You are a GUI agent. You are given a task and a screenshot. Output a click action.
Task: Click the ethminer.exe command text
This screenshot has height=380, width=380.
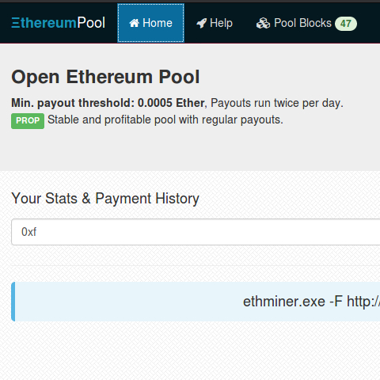pyautogui.click(x=311, y=302)
